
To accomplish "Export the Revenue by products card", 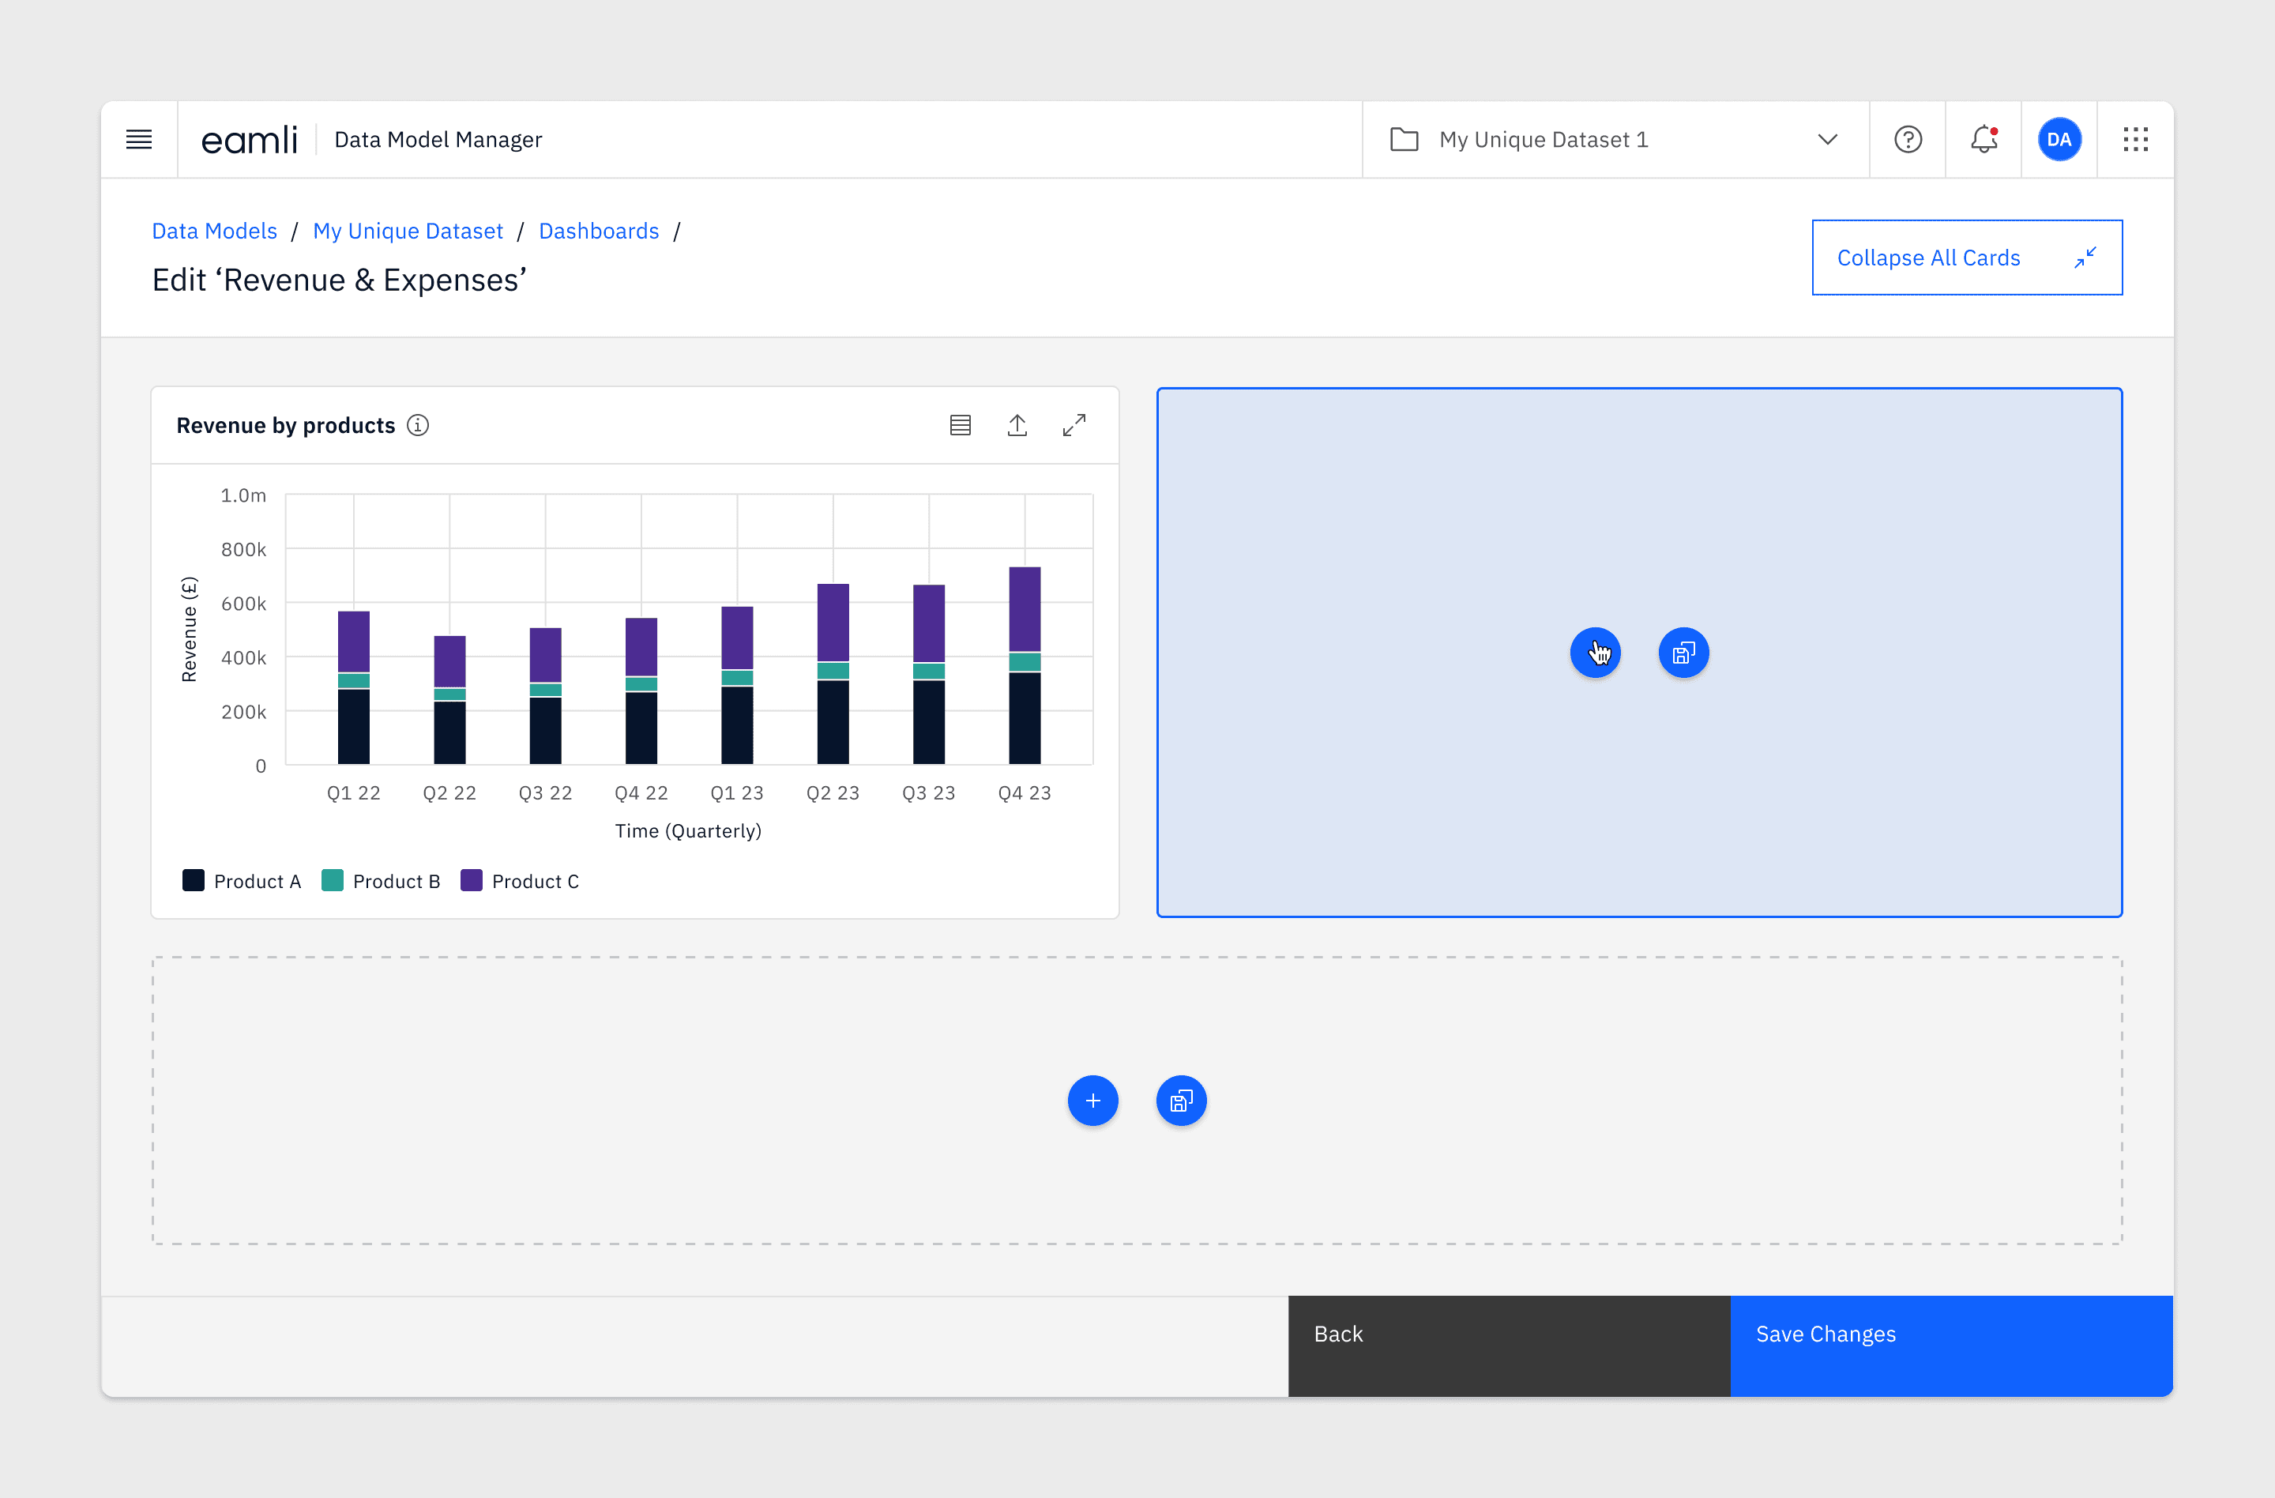I will tap(1017, 425).
